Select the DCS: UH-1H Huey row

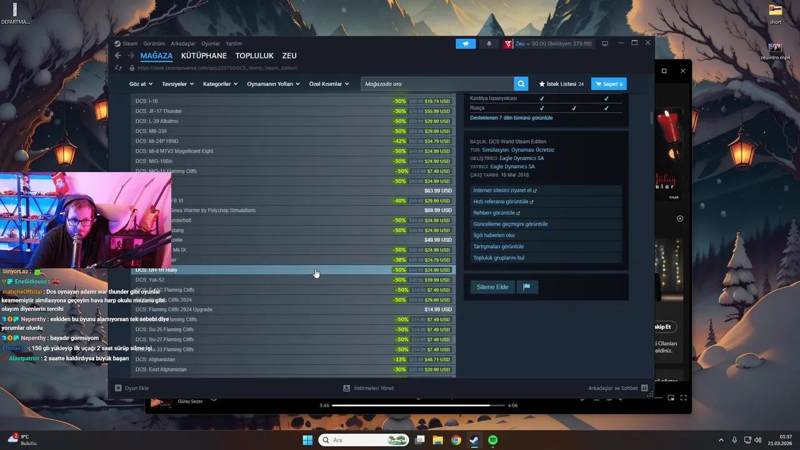click(x=293, y=270)
